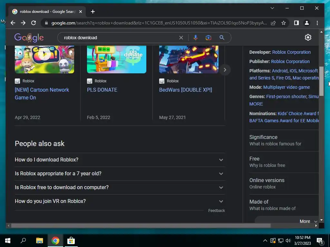
Task: Click the scrollbar down arrow
Action: coord(321,220)
